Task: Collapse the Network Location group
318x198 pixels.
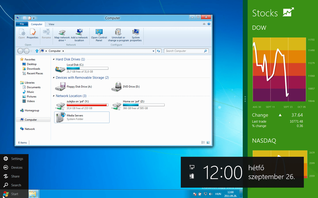Action: coord(54,96)
